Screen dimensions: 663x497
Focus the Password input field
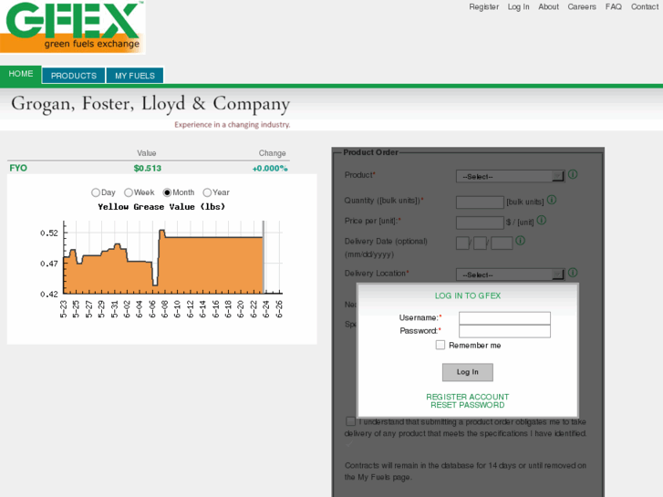[x=505, y=331]
